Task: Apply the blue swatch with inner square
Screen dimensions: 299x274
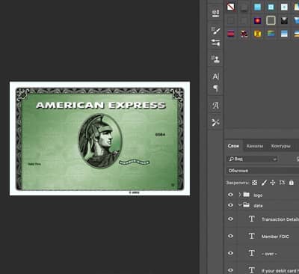Action: coord(271,7)
